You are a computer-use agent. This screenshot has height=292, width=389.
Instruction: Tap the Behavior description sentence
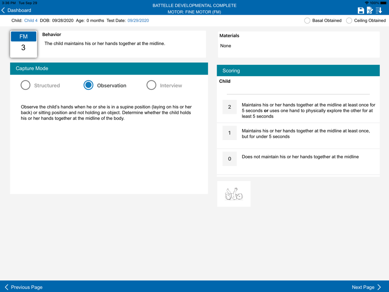105,43
